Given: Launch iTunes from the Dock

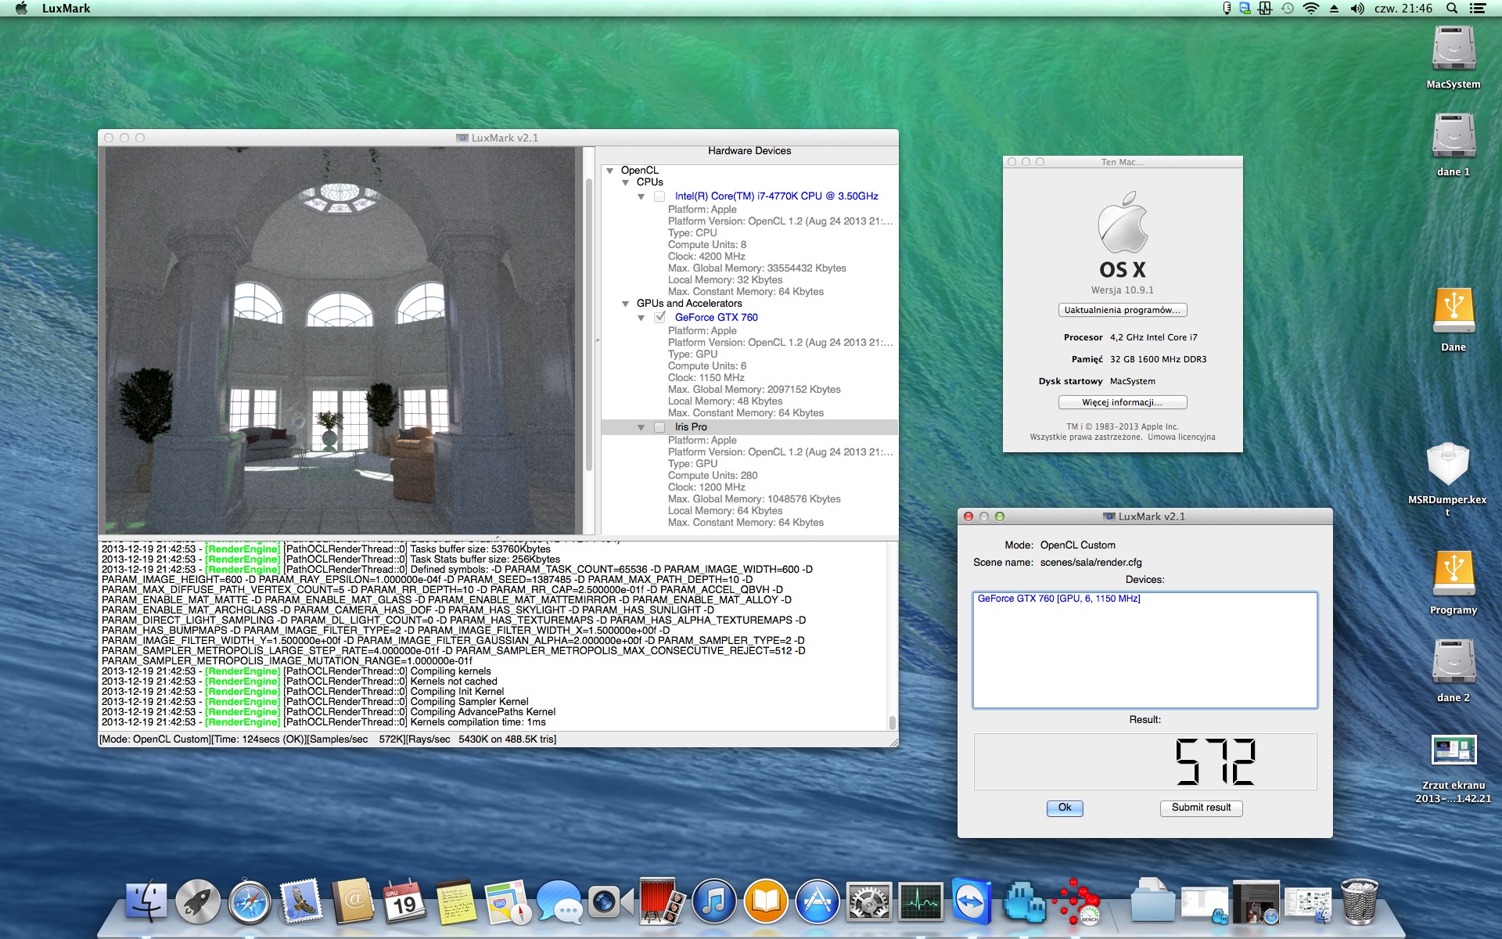Looking at the screenshot, I should (x=714, y=901).
